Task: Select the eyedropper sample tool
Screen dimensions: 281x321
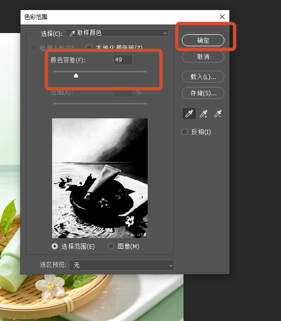Action: pyautogui.click(x=189, y=114)
